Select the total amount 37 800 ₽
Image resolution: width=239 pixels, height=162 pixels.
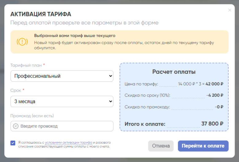[x=212, y=124]
